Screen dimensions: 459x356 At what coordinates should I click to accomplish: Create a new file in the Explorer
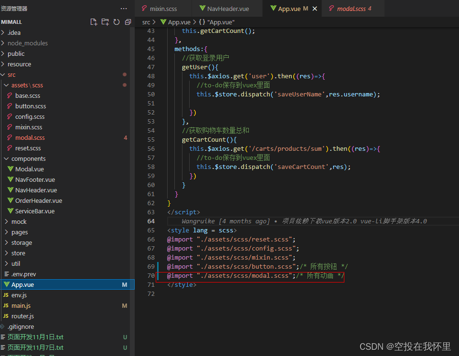click(x=94, y=21)
